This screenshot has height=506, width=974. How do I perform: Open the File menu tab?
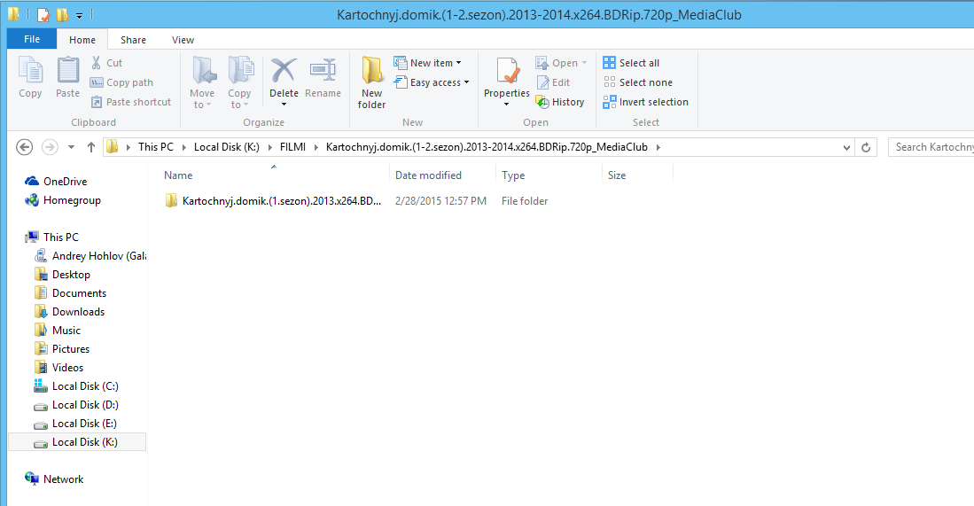click(x=32, y=39)
